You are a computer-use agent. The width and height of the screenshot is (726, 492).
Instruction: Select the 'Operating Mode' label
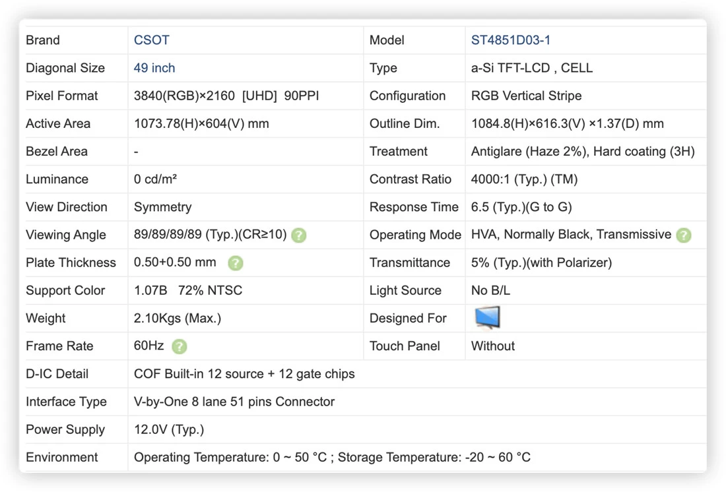(415, 235)
